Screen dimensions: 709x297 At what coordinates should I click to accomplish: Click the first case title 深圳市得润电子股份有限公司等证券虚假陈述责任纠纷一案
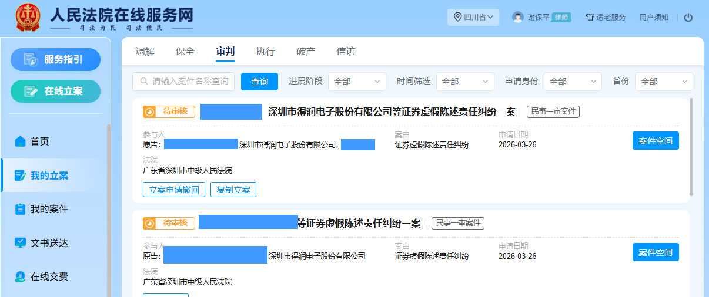click(392, 112)
